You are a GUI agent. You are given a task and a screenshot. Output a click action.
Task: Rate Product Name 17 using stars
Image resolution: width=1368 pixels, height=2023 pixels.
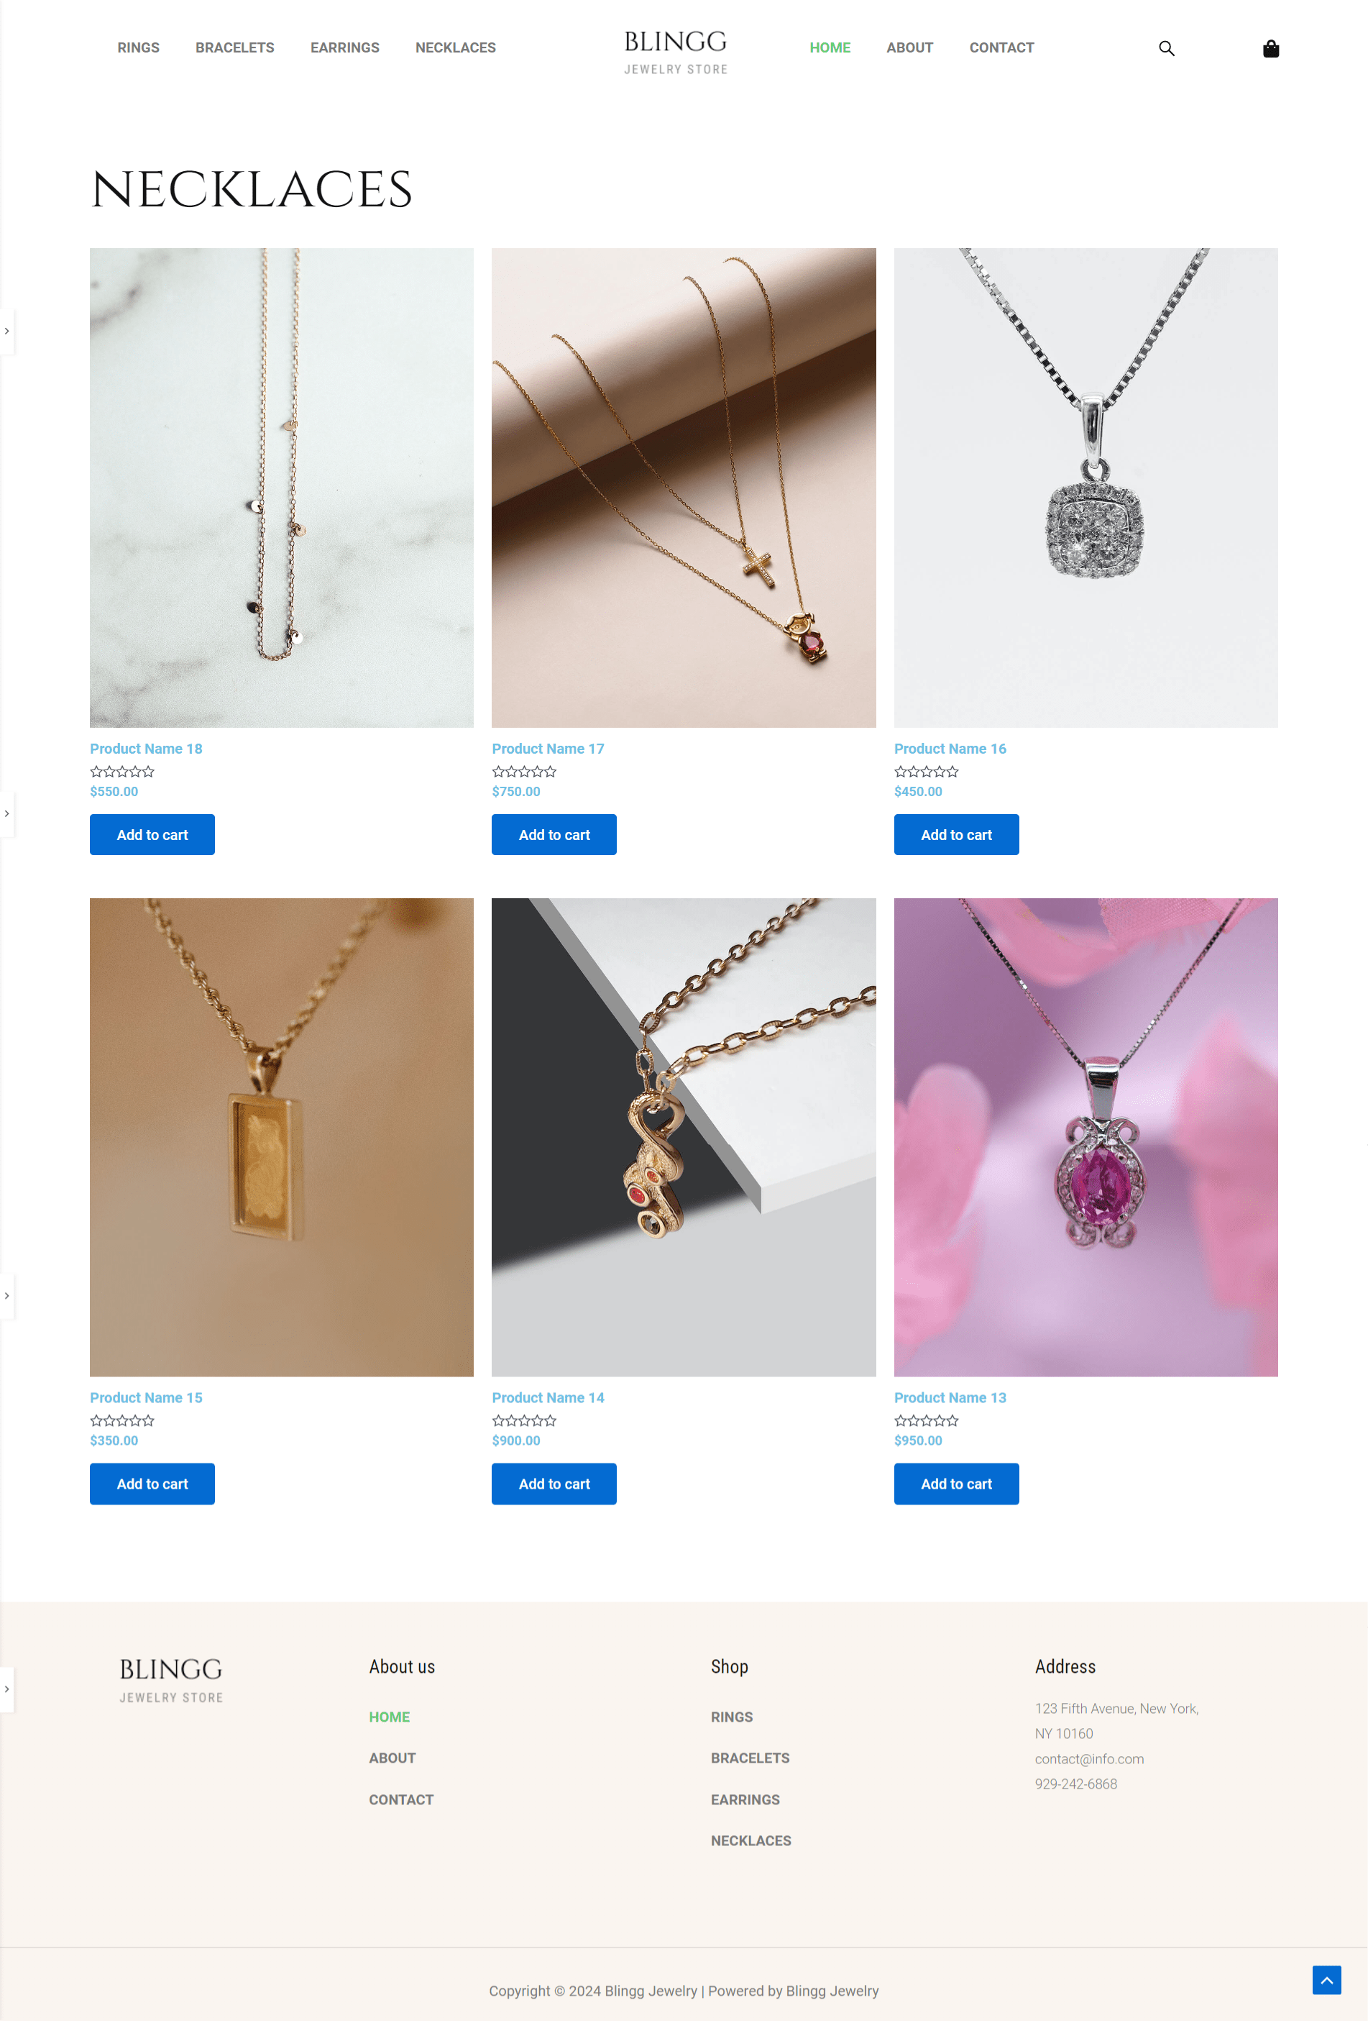click(x=525, y=771)
